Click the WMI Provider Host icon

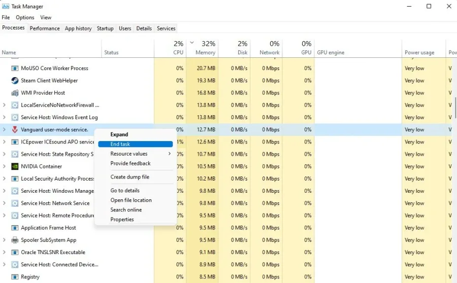coord(15,93)
